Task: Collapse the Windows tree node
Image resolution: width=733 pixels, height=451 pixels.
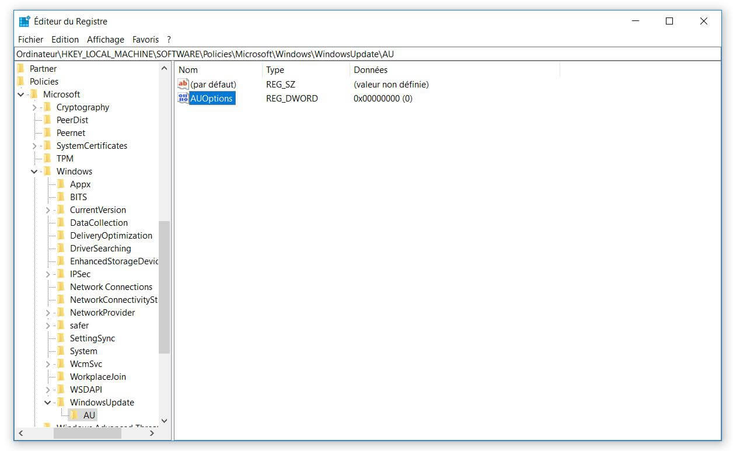Action: click(x=34, y=172)
